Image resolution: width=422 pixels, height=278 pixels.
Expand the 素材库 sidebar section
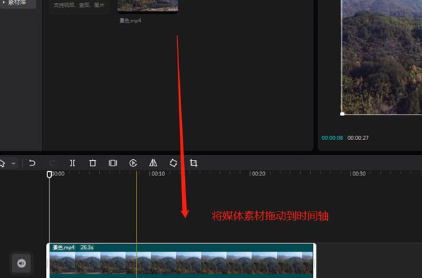tap(4, 2)
